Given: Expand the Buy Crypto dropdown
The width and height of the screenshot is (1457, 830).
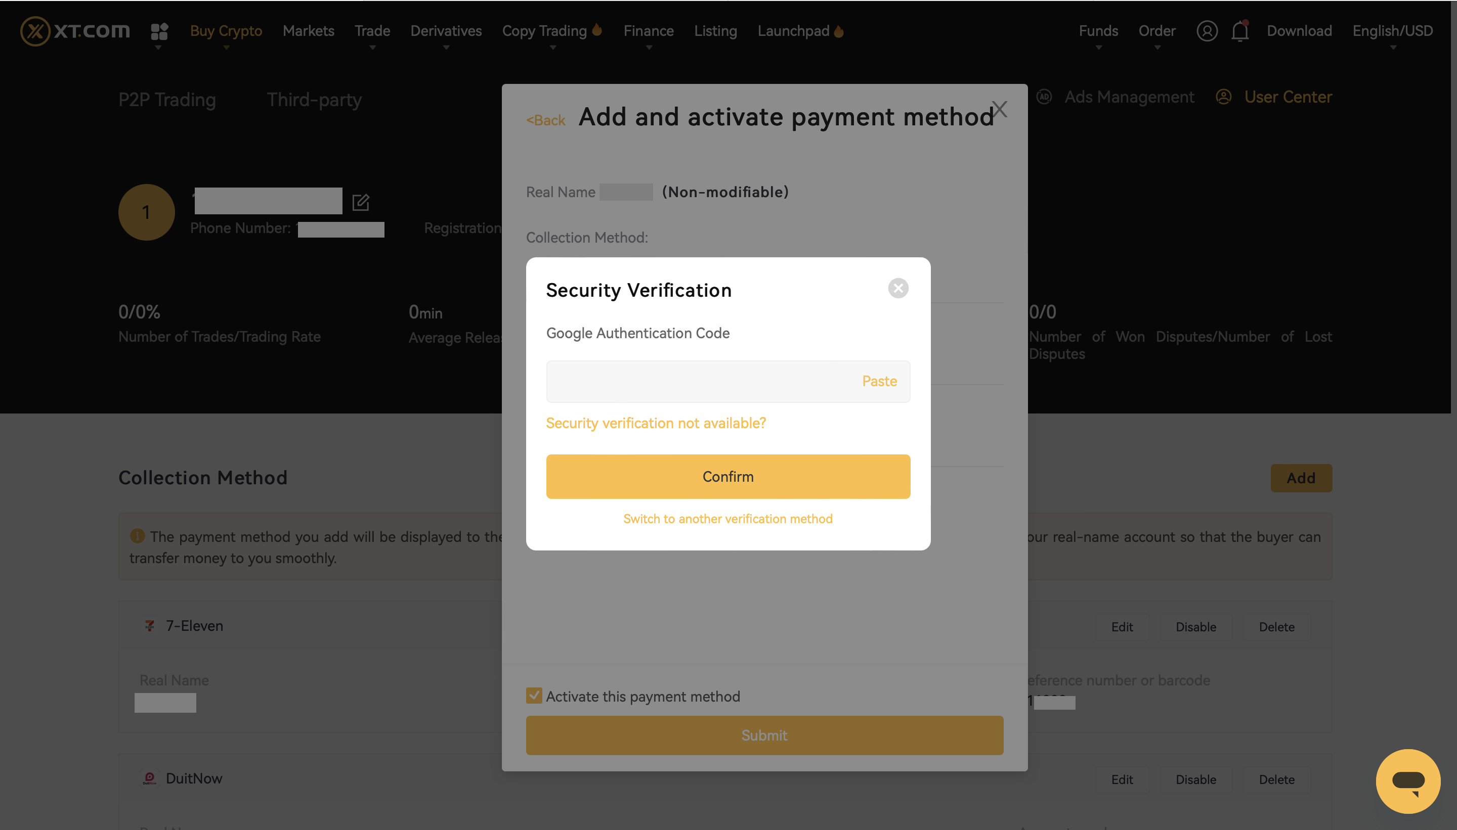Looking at the screenshot, I should tap(226, 31).
